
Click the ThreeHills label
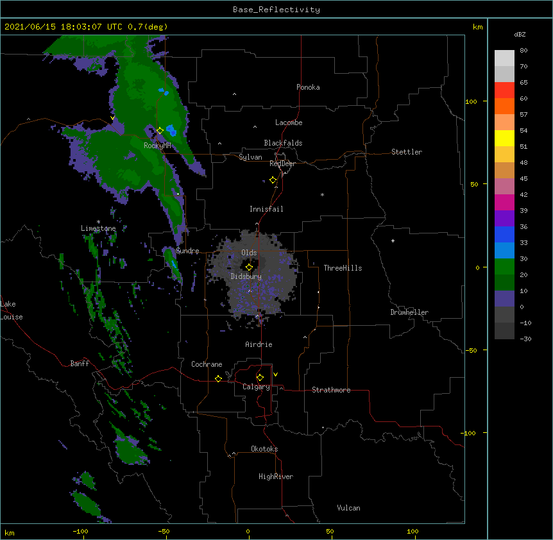[x=343, y=268]
